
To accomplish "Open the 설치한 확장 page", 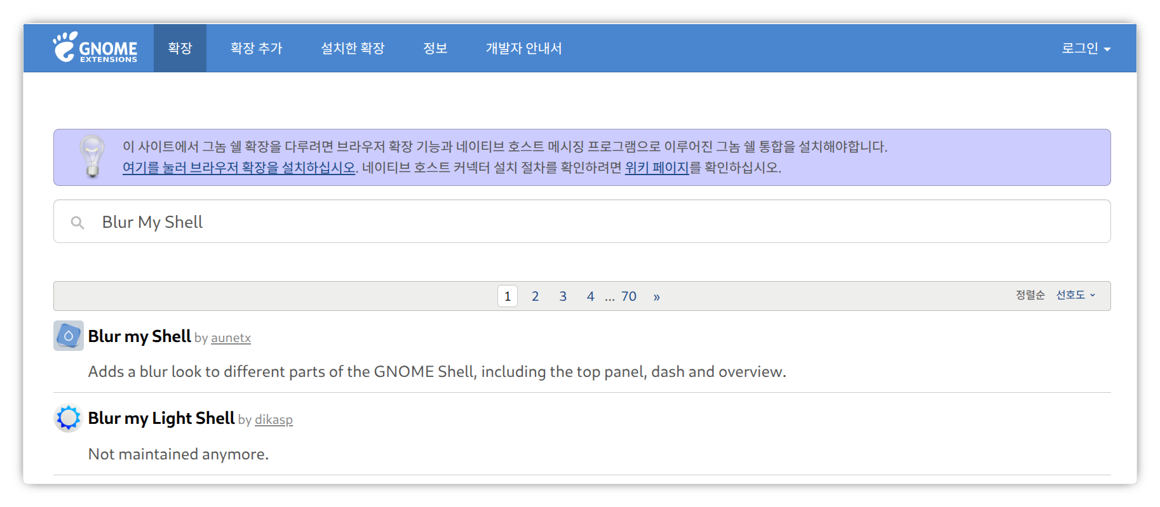I will 353,48.
